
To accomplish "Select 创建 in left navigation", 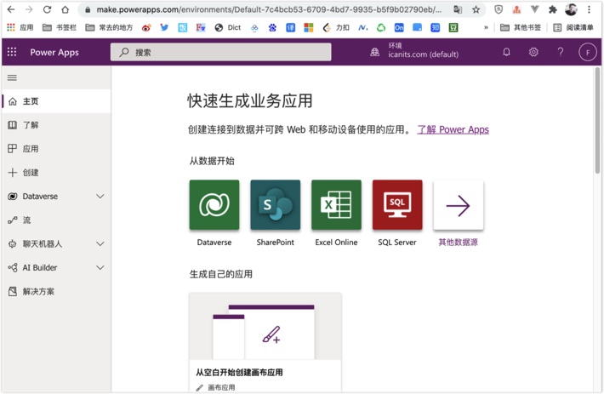I will [56, 173].
